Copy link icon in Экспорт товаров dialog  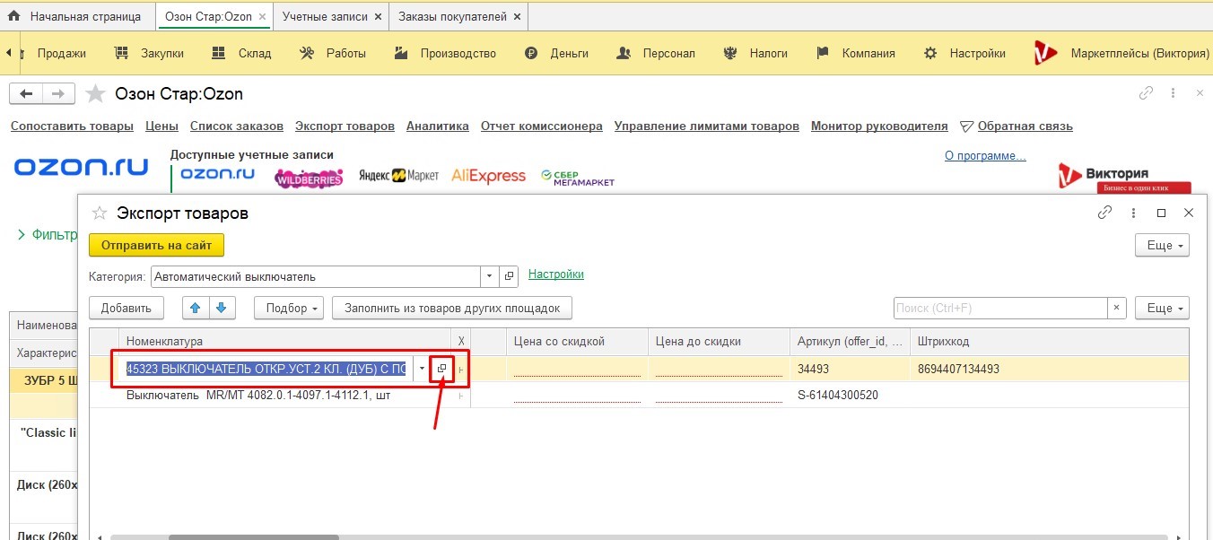pos(1105,213)
